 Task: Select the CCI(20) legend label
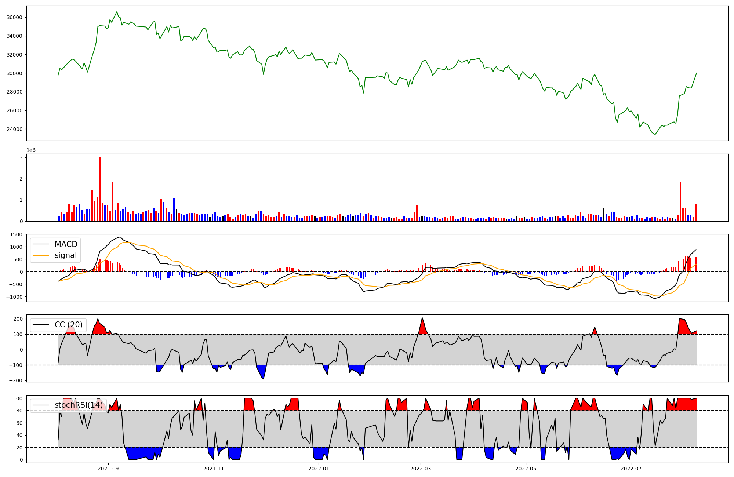click(x=69, y=325)
